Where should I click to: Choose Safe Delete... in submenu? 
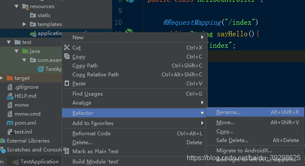pyautogui.click(x=255, y=140)
